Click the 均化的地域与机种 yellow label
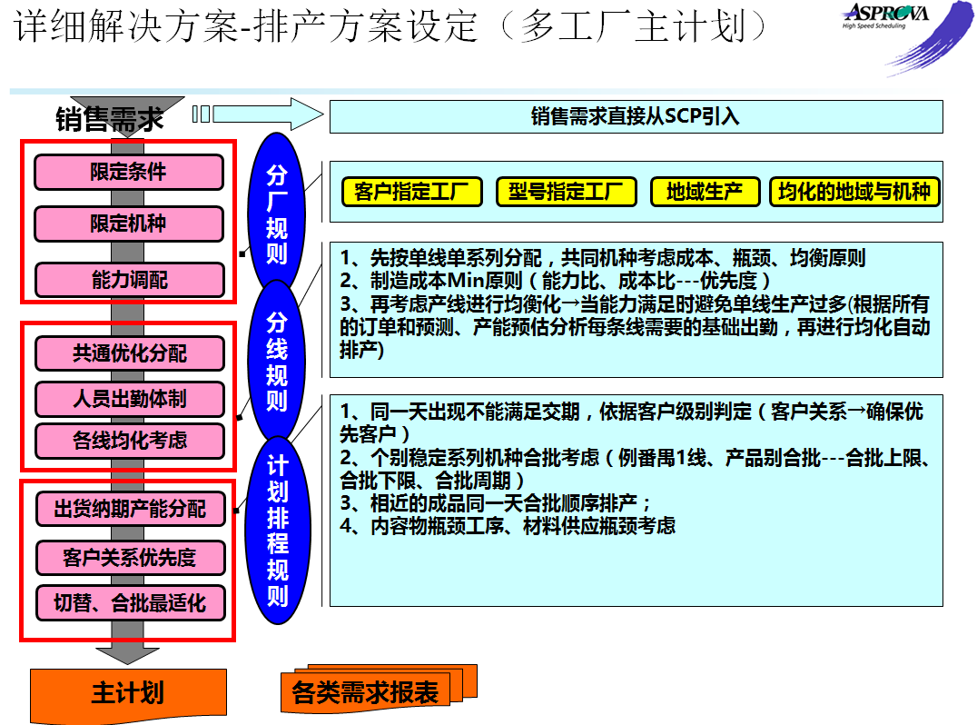977x725 pixels. pos(854,192)
